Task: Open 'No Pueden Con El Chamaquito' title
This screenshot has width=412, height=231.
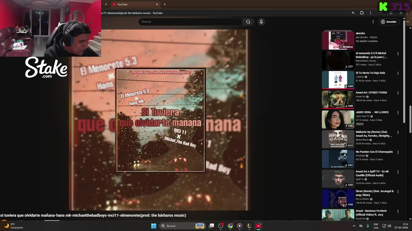Action: click(374, 152)
